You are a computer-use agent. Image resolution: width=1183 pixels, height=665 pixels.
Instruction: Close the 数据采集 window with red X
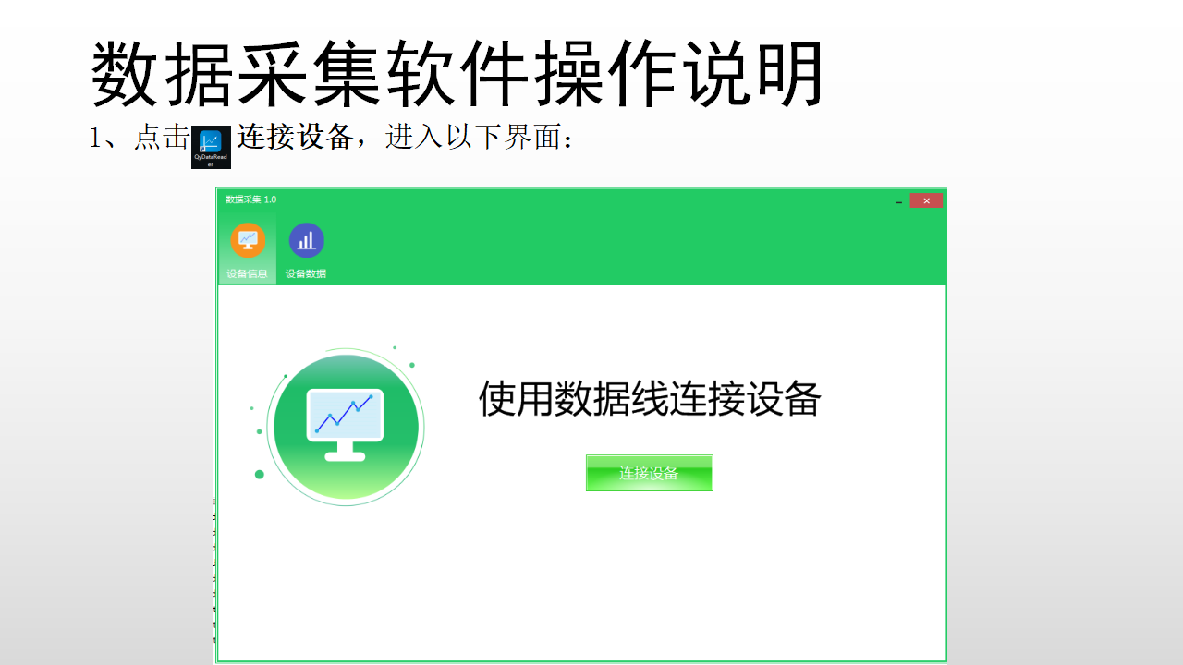[926, 200]
